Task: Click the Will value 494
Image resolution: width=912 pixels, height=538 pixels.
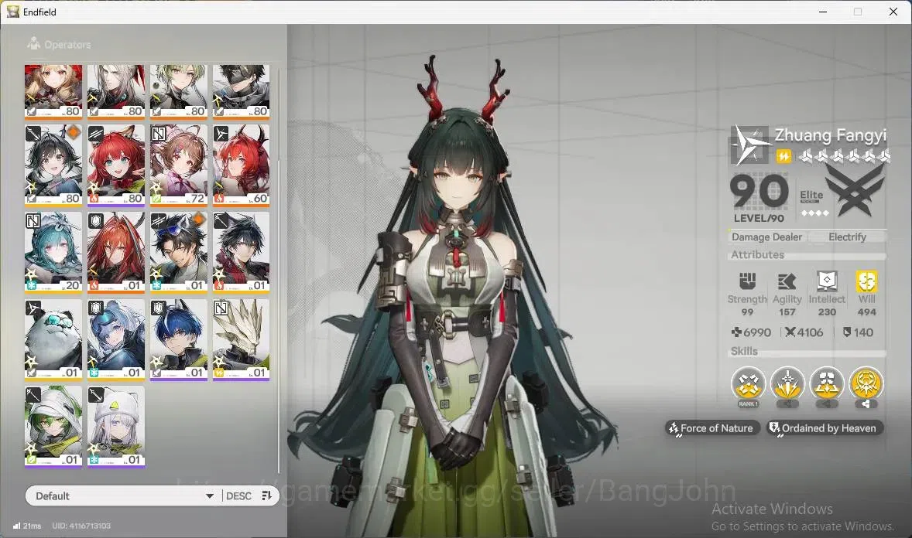Action: pos(866,312)
